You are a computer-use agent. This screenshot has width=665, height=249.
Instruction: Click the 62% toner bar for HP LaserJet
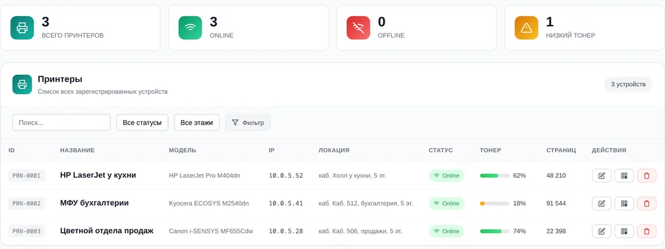pyautogui.click(x=495, y=175)
